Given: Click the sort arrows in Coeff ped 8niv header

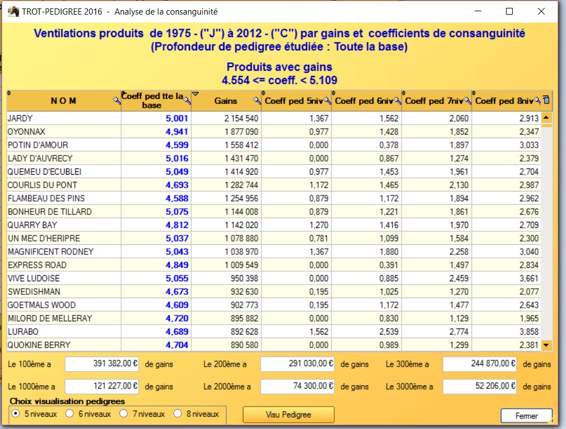Looking at the screenshot, I should 473,93.
